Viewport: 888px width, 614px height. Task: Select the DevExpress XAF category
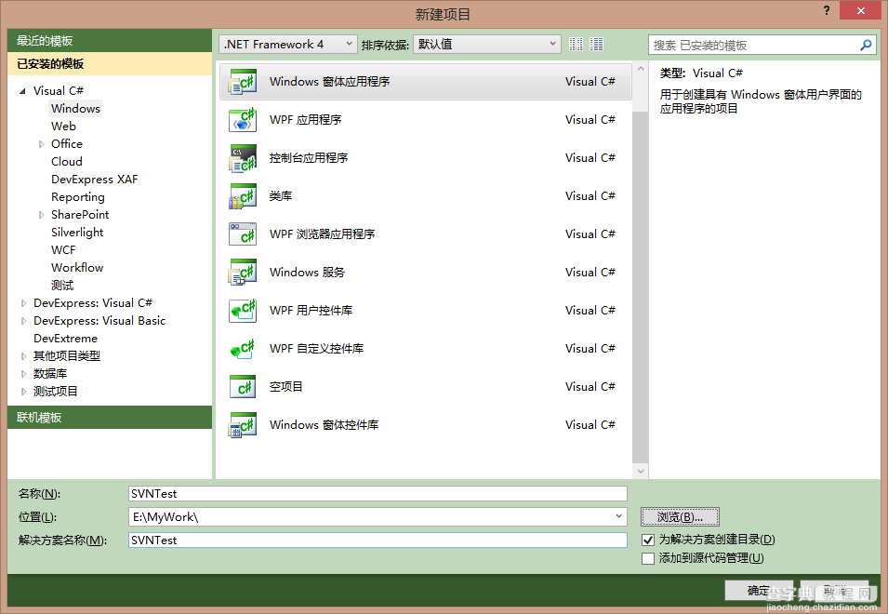[x=94, y=180]
